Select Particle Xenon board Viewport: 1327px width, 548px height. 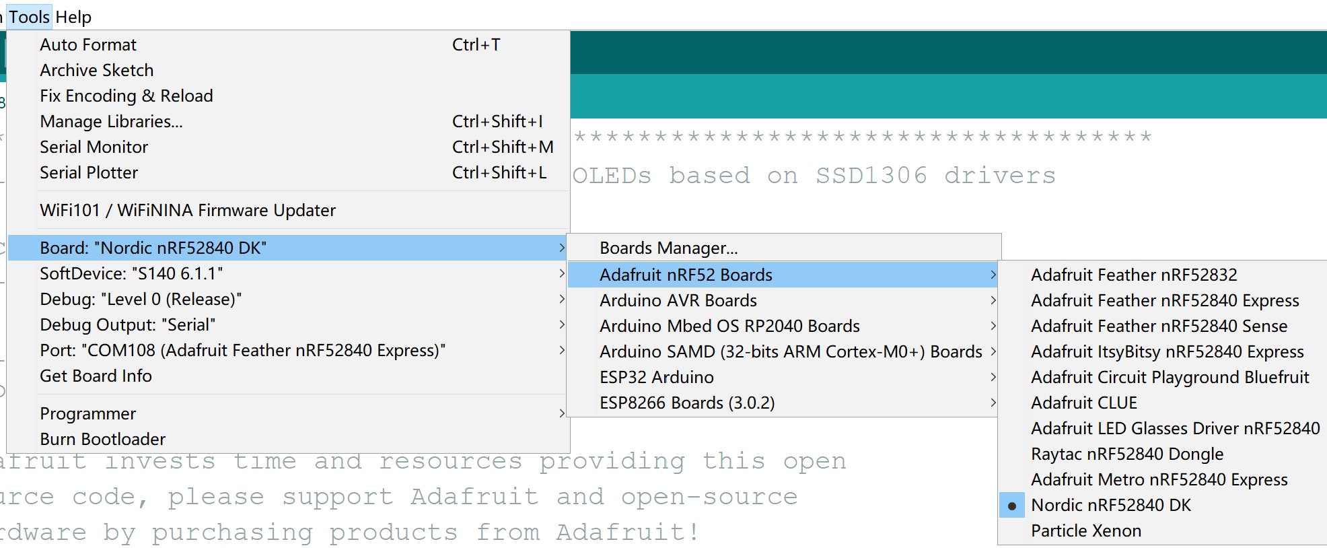click(x=1163, y=530)
